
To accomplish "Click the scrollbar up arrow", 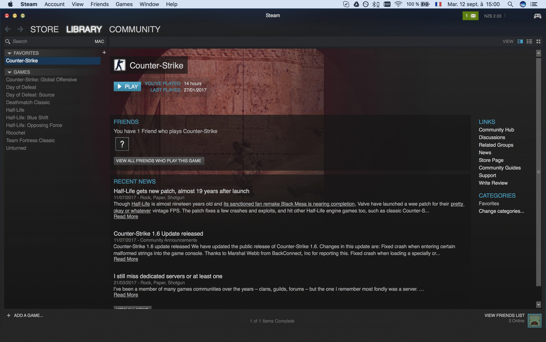I will (x=539, y=53).
